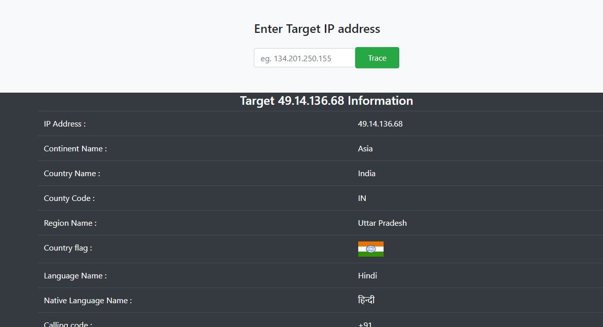Click the region value Uttar Pradesh
The width and height of the screenshot is (603, 327).
(x=382, y=223)
